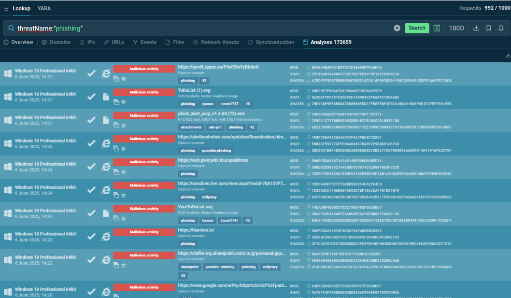
Task: Click the download icon in search bar
Action: click(476, 28)
